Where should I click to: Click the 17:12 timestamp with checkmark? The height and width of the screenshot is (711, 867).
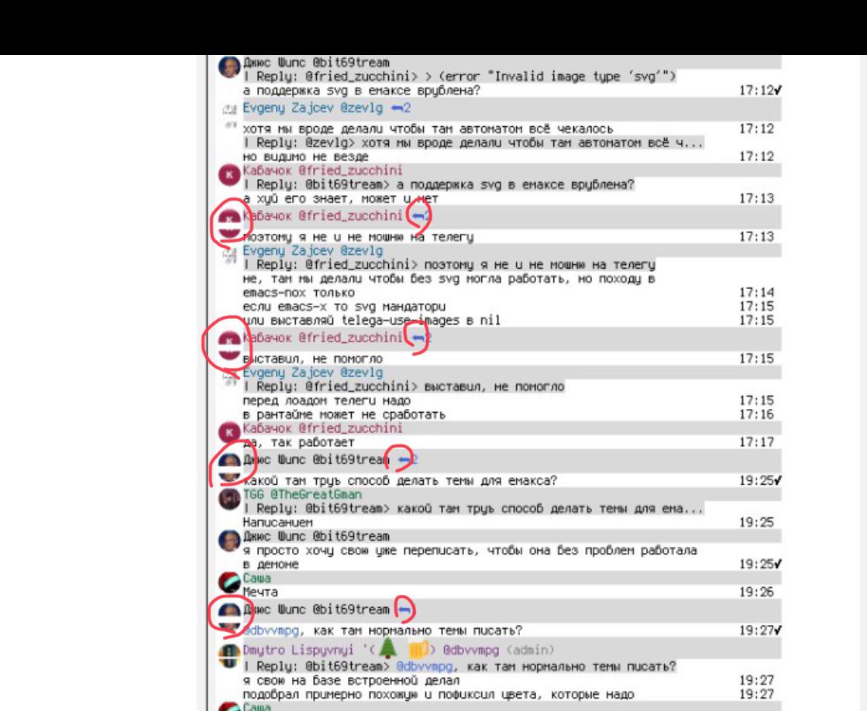[x=760, y=90]
